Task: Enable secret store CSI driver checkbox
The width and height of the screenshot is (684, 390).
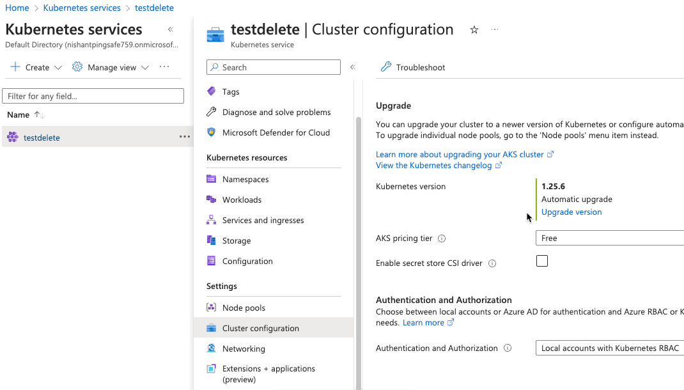Action: click(x=542, y=261)
